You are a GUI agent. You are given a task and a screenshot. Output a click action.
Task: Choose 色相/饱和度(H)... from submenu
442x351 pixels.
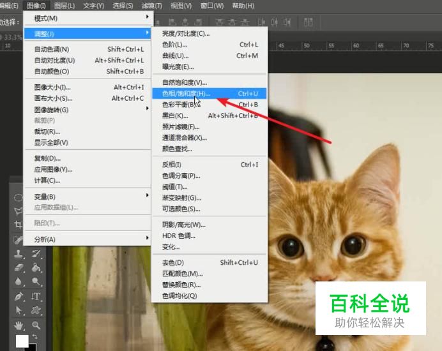210,94
